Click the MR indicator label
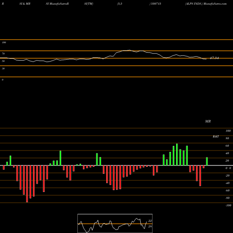Screen dimensions: 233x233 tap(208, 121)
